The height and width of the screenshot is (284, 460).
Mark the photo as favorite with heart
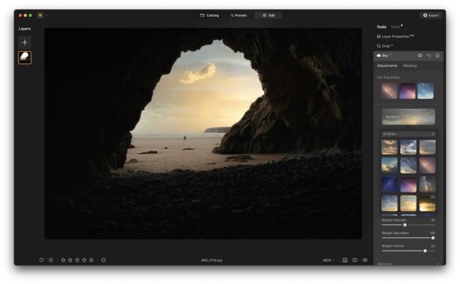41,260
